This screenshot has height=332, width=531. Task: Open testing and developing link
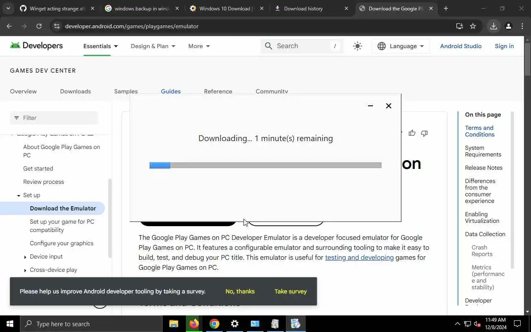click(359, 257)
